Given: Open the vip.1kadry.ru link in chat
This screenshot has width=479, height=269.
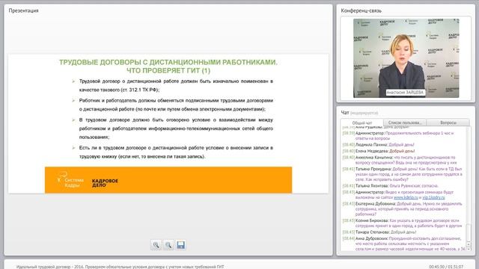Looking at the screenshot, I should click(433, 197).
